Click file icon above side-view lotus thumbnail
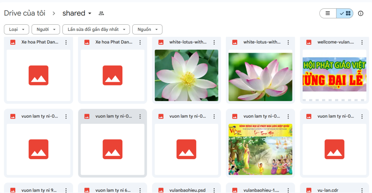372x193 pixels. tap(235, 42)
